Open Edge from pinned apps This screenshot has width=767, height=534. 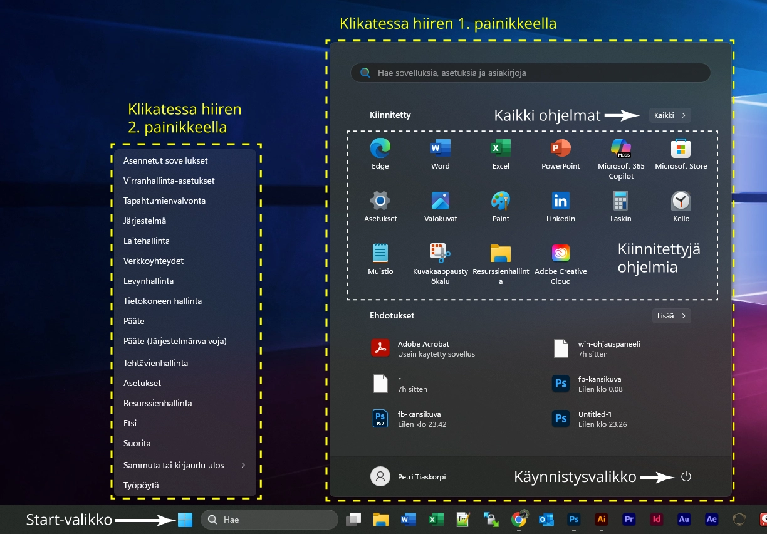point(380,149)
